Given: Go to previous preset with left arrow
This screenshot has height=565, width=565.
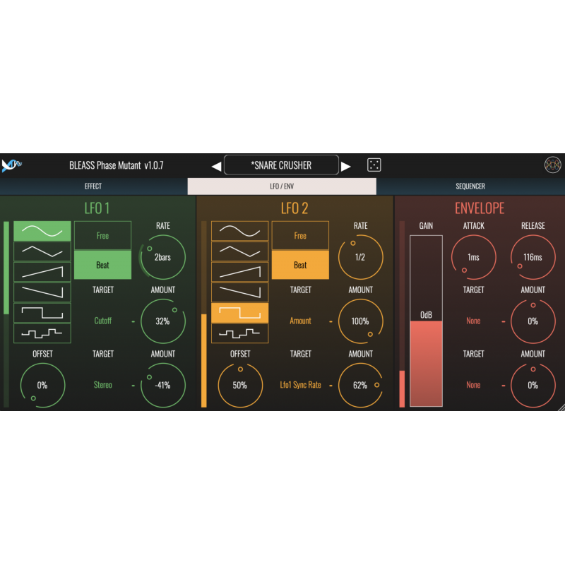Looking at the screenshot, I should pos(217,166).
